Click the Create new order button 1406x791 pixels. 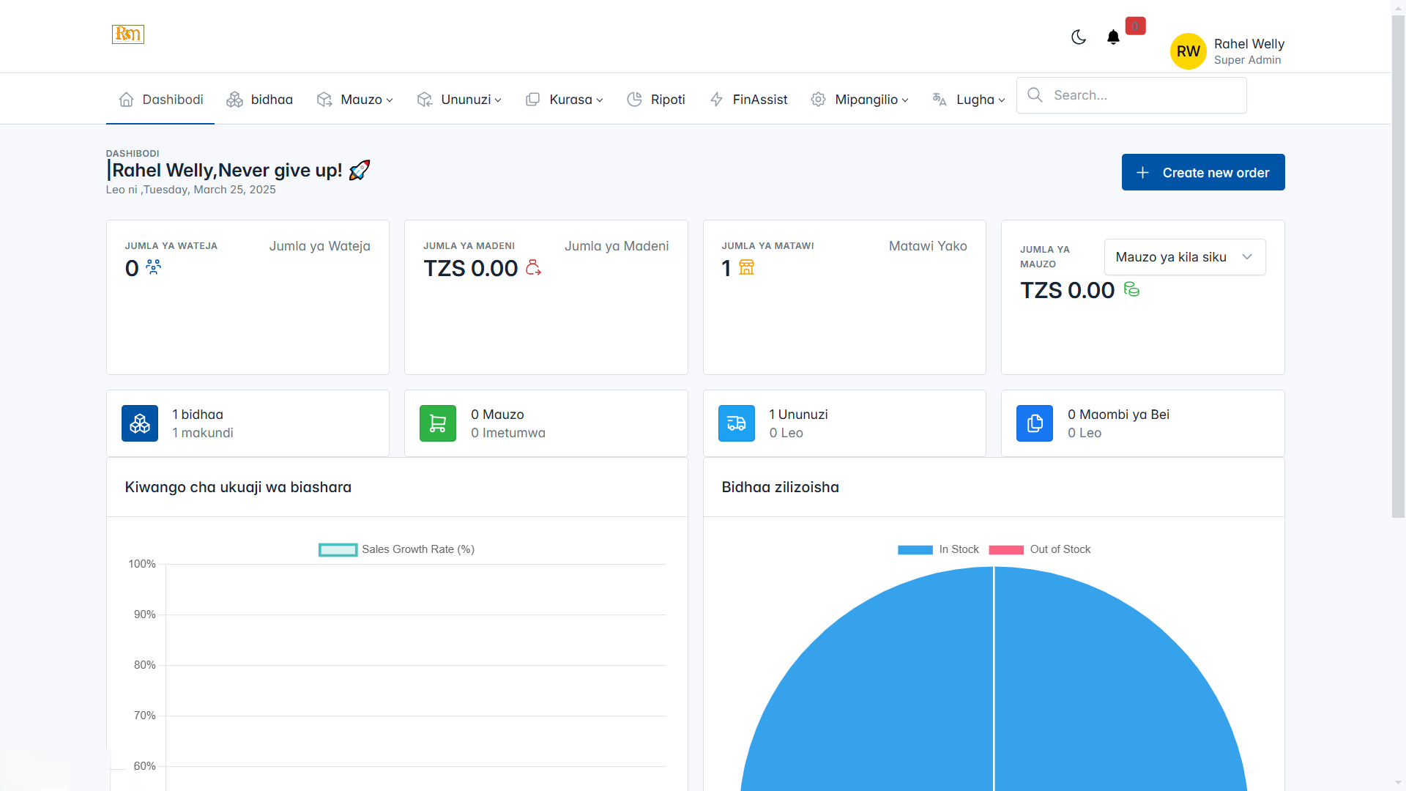(x=1202, y=172)
